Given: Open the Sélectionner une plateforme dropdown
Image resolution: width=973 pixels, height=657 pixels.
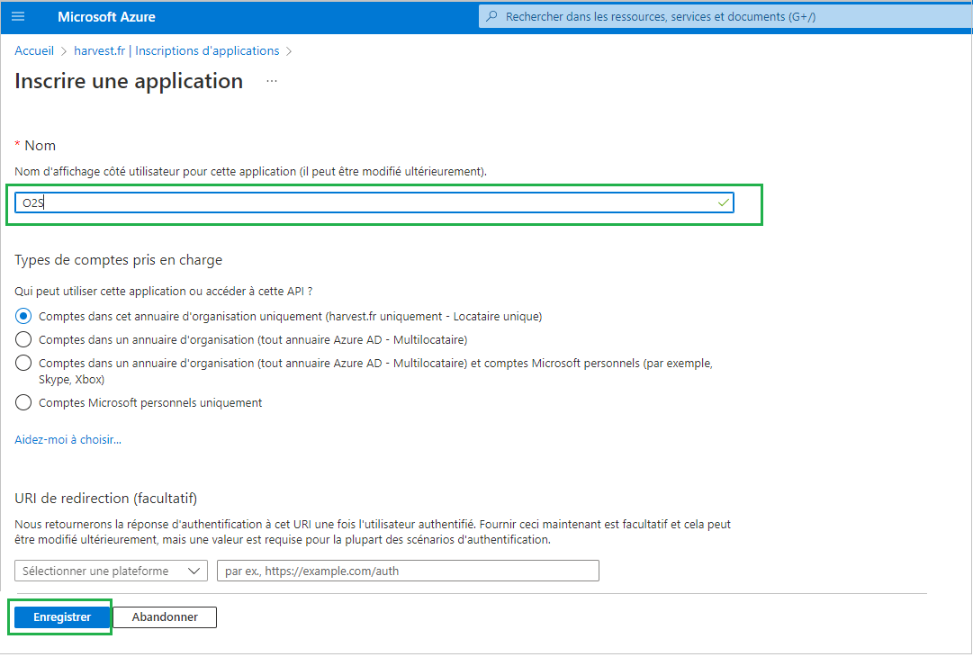Looking at the screenshot, I should point(111,571).
